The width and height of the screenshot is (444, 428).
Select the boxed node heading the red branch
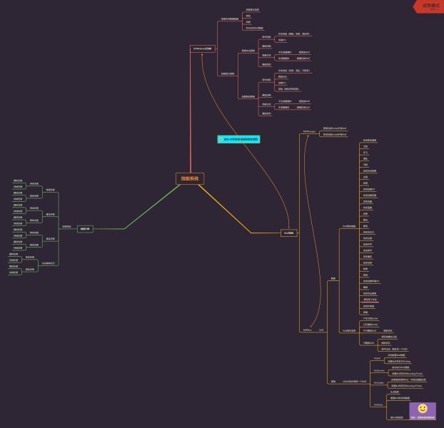pos(203,49)
